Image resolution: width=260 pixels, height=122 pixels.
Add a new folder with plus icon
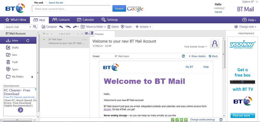tap(32, 77)
